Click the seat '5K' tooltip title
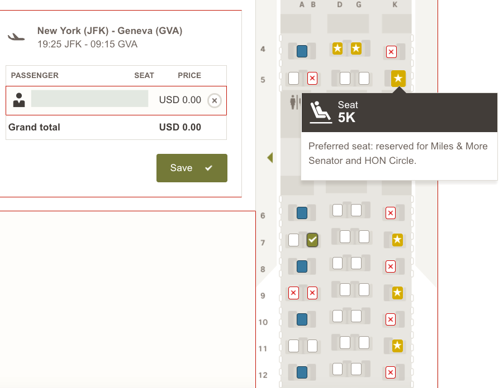This screenshot has width=499, height=388. click(346, 118)
